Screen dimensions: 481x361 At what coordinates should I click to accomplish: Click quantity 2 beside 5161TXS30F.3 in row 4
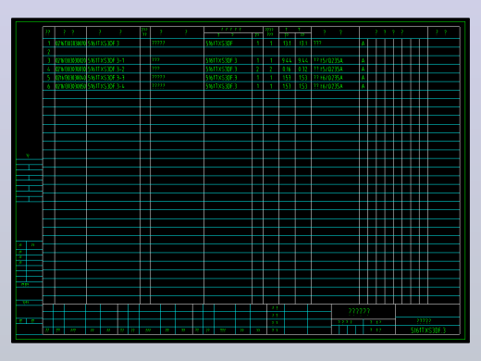[x=258, y=69]
